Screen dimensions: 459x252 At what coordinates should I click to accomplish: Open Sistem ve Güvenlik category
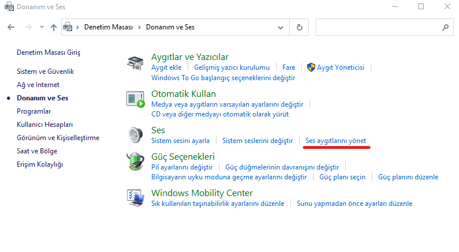(46, 72)
